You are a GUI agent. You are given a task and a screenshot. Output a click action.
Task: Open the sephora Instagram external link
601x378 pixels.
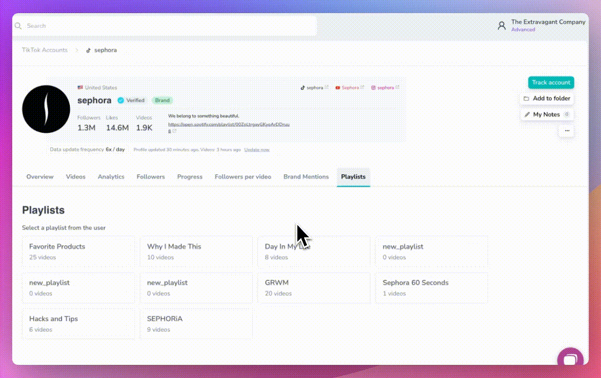pyautogui.click(x=385, y=88)
